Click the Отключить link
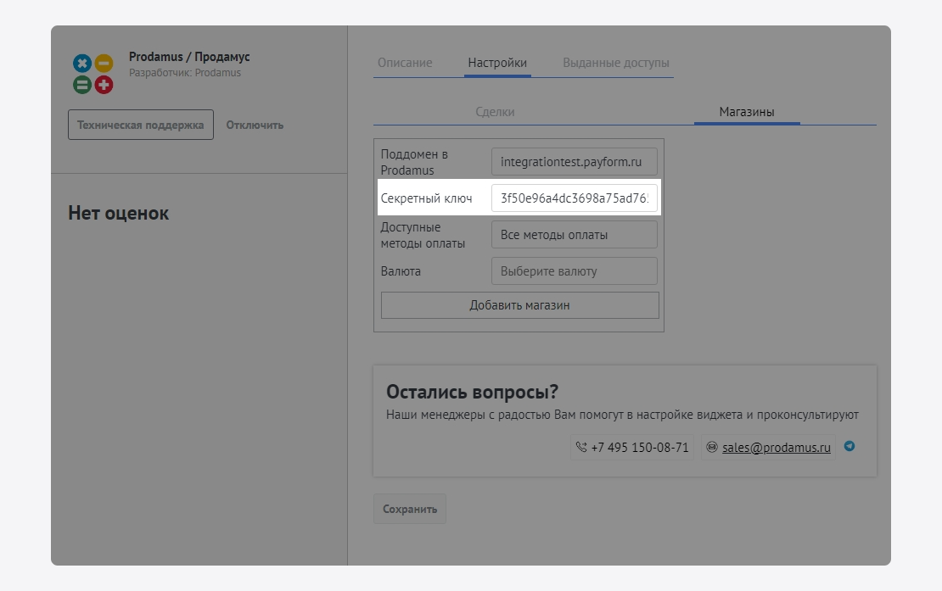This screenshot has width=942, height=591. click(x=255, y=125)
